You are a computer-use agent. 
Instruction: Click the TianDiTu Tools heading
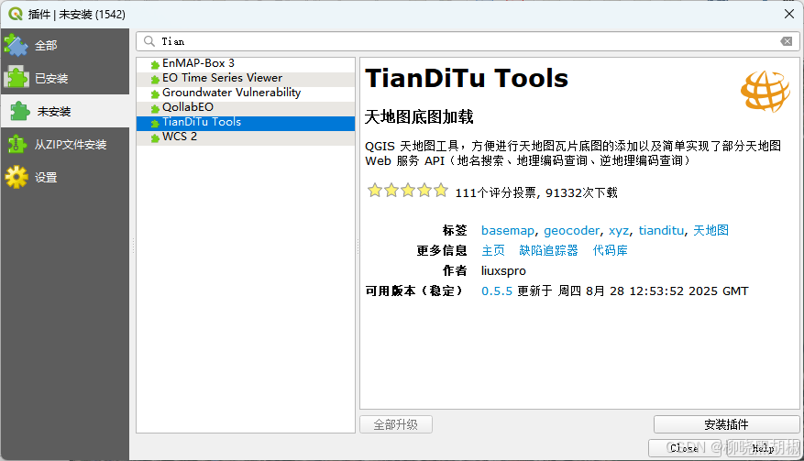(x=467, y=79)
